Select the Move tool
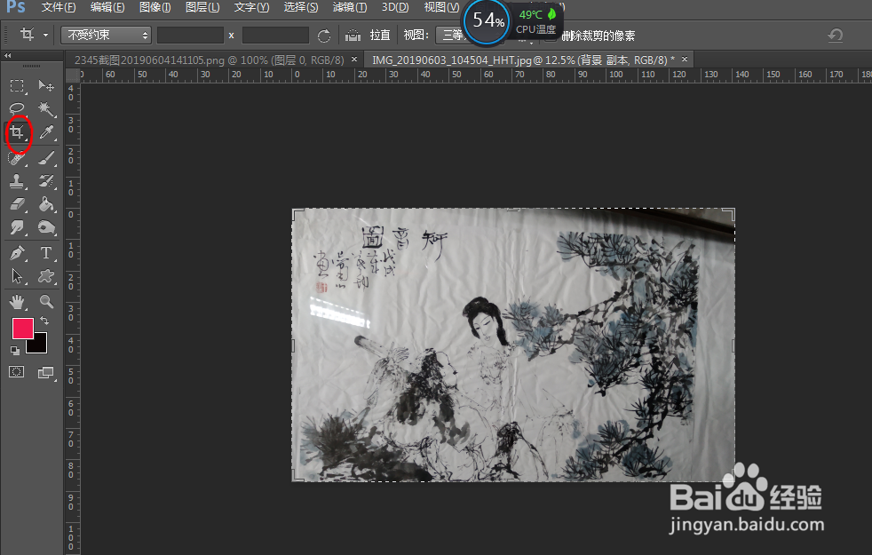Screen dimensions: 872x555 (x=46, y=85)
